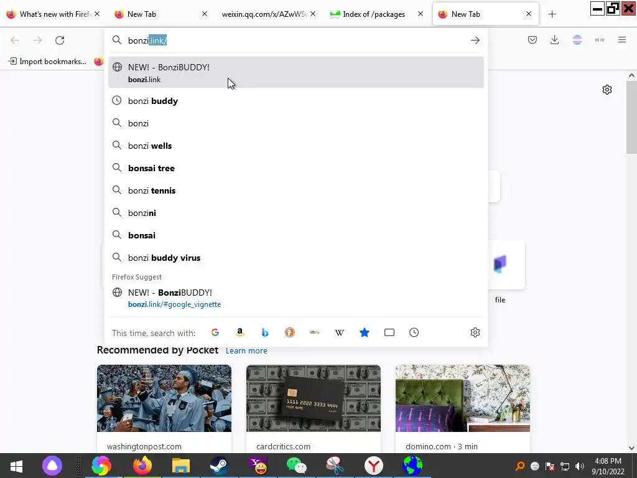Screen dimensions: 637x478
Task: Click Learn more link beside Pocket
Action: [246, 350]
